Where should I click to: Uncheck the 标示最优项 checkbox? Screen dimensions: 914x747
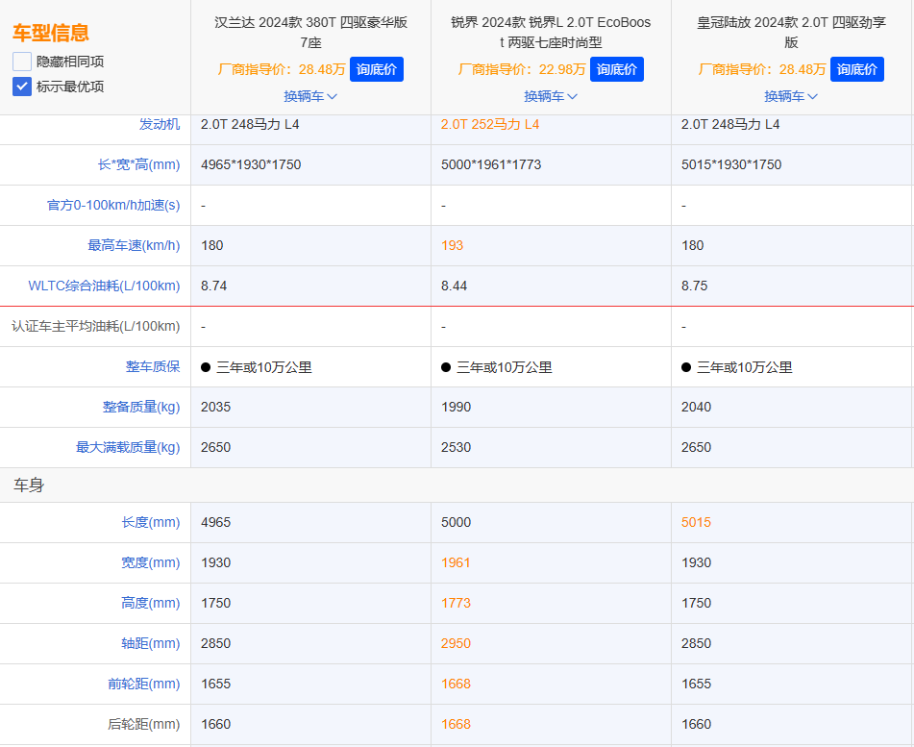[x=22, y=87]
